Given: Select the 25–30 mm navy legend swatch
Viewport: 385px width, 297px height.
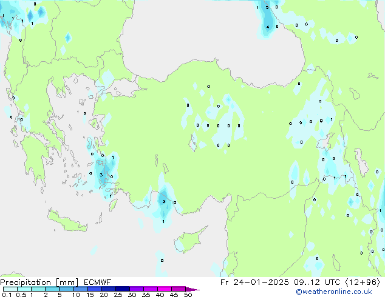Looking at the screenshot, I should (x=123, y=289).
